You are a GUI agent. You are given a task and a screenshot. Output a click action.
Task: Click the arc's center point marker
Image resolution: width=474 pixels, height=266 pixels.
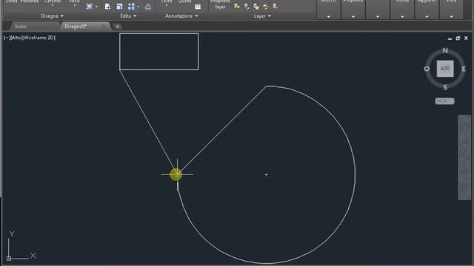coord(267,174)
